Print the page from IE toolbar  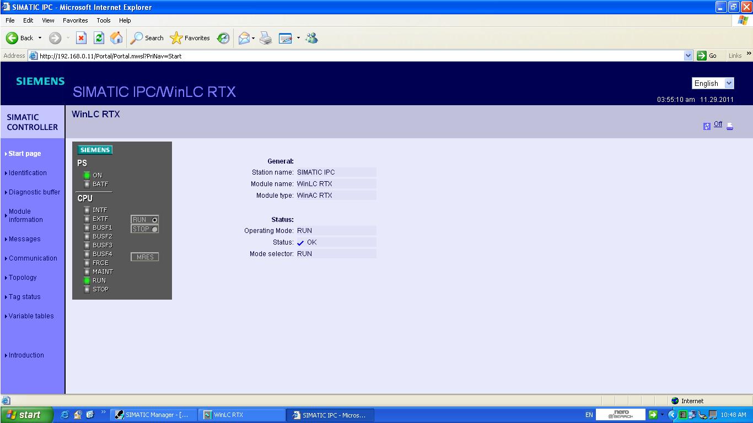(266, 38)
